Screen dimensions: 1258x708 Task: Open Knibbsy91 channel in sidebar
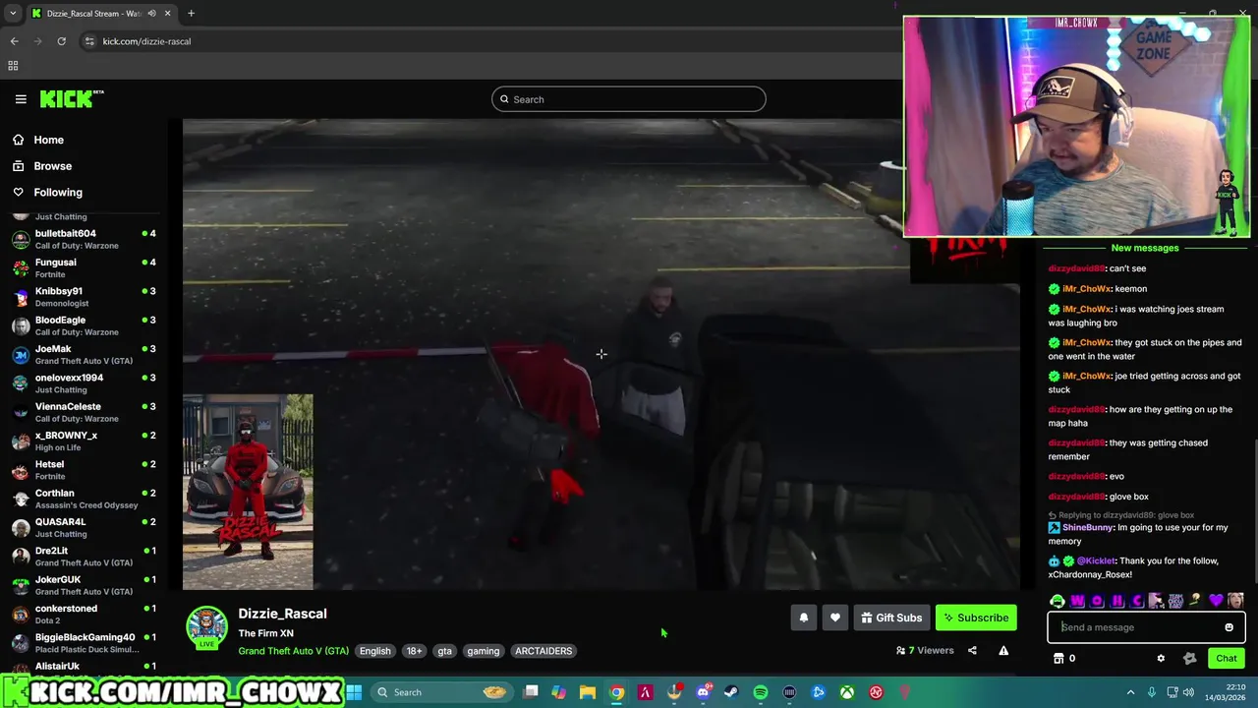click(84, 297)
